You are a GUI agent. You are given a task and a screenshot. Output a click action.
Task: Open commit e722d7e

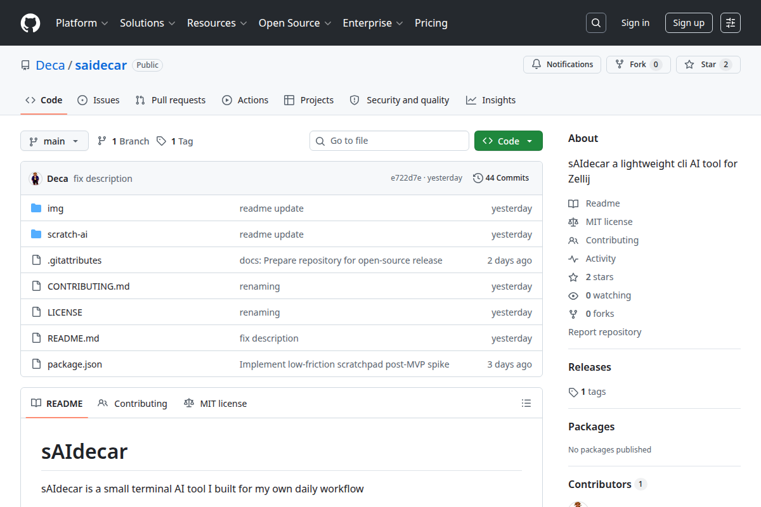click(x=406, y=178)
